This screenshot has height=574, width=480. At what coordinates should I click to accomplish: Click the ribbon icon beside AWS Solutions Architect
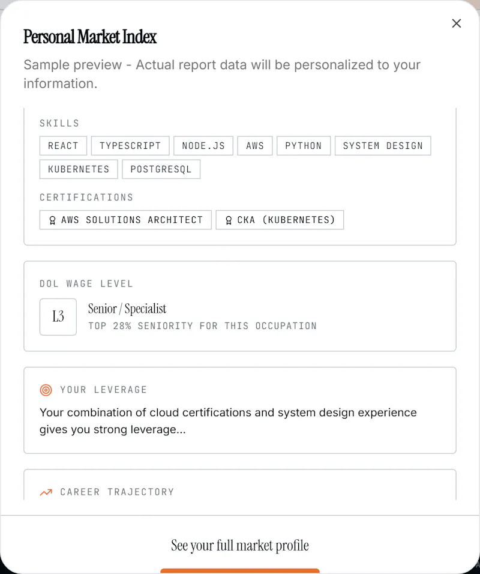(52, 220)
